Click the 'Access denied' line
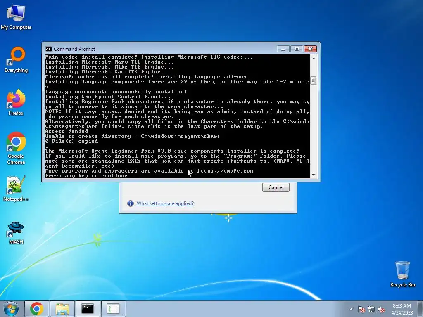Viewport: 423px width, 317px height. coord(67,131)
